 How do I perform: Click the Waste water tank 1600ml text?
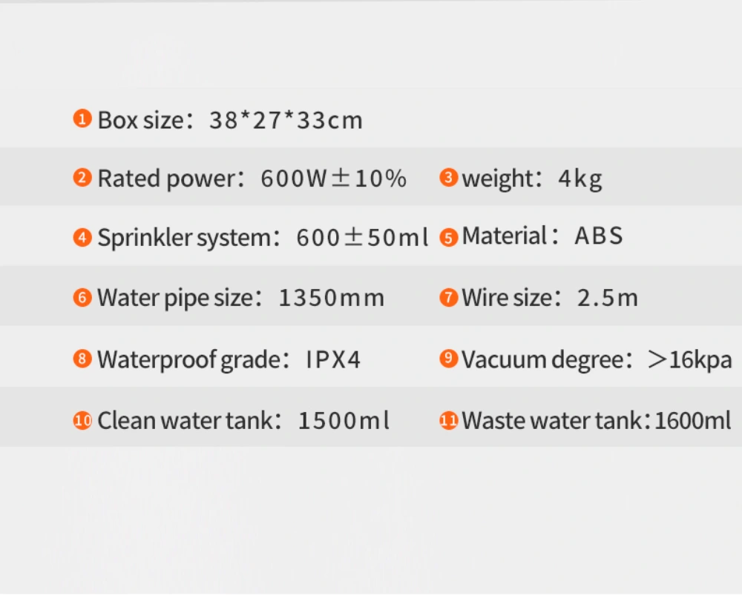pyautogui.click(x=597, y=421)
